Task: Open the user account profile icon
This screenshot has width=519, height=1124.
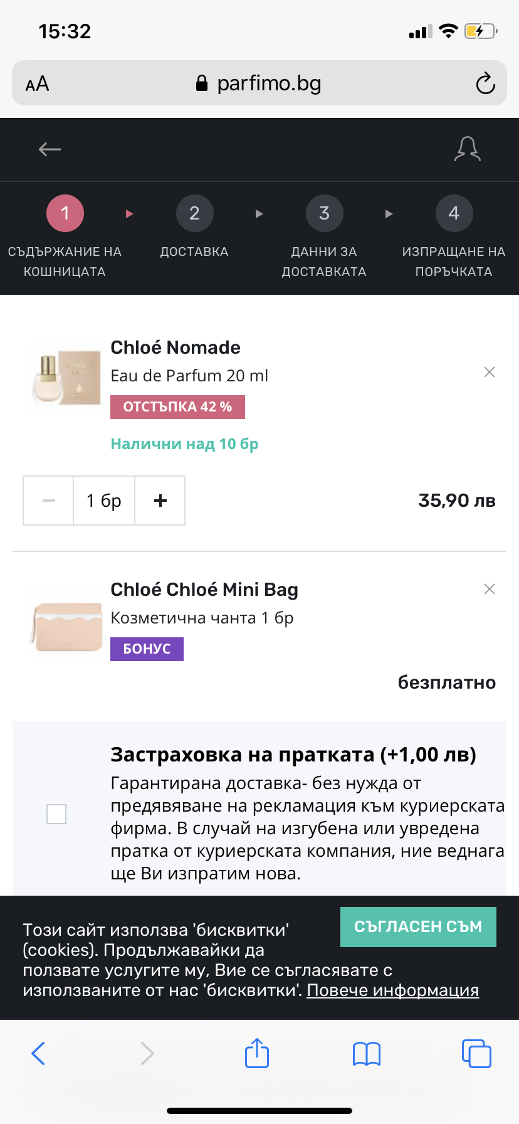Action: pos(468,149)
